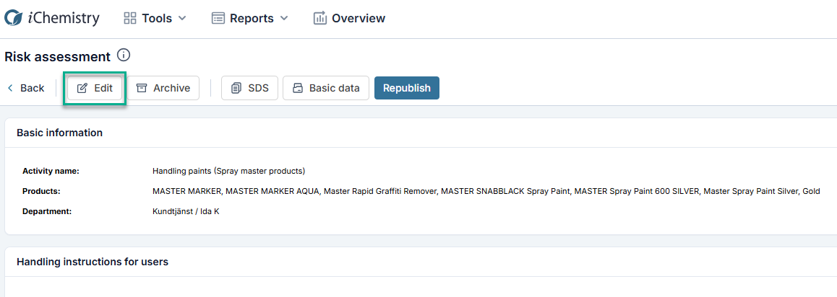Republish the risk assessment
The image size is (837, 297).
[x=407, y=88]
